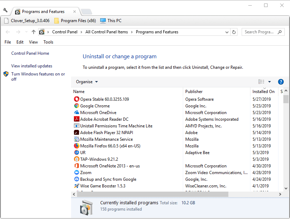Sort by the Name column header
Screen dimensions: 290x219
(x=127, y=92)
